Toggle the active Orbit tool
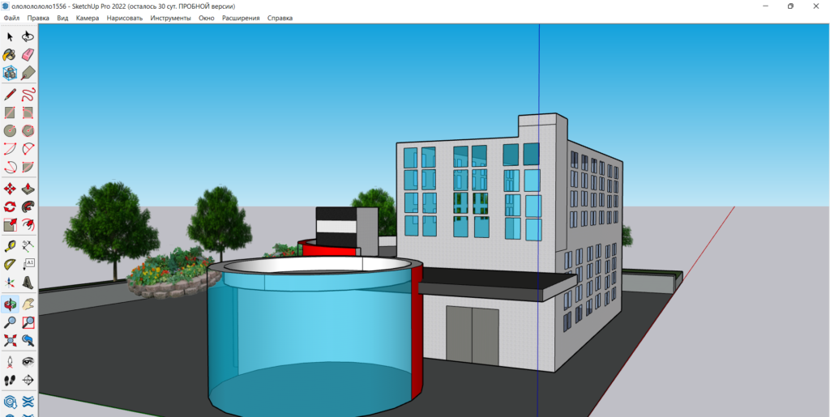830x417 pixels. click(10, 304)
